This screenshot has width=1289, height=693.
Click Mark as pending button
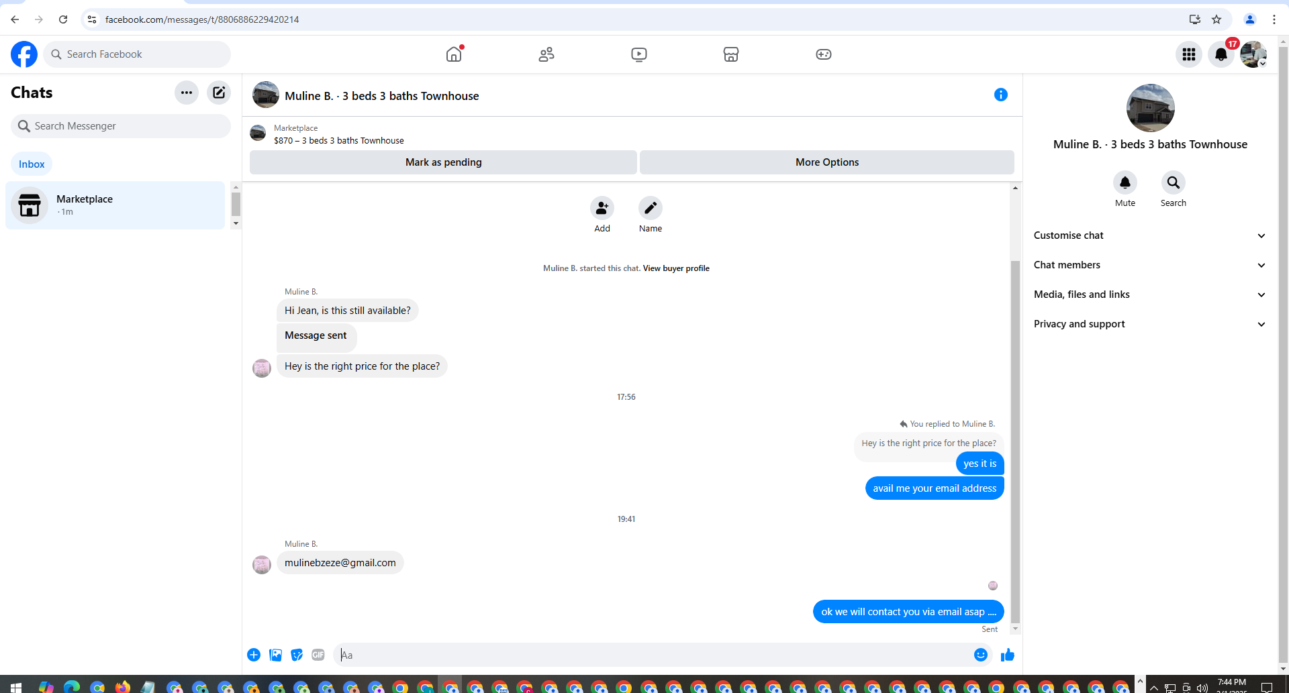443,162
